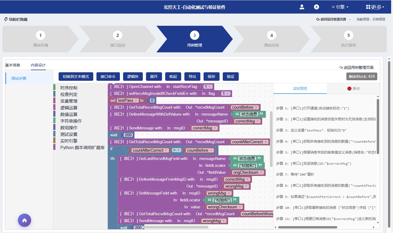Click the return to project management icon

[x=318, y=19]
